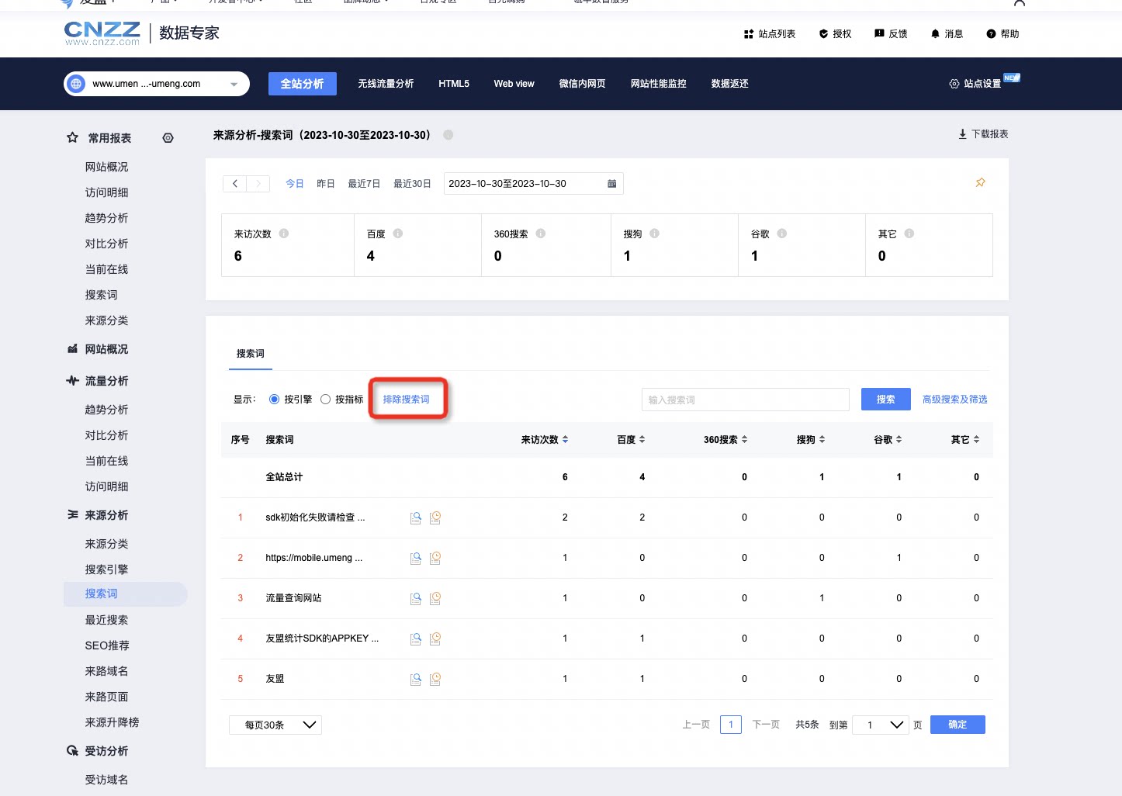Click the blue 搜索 button
This screenshot has width=1122, height=796.
[x=886, y=400]
